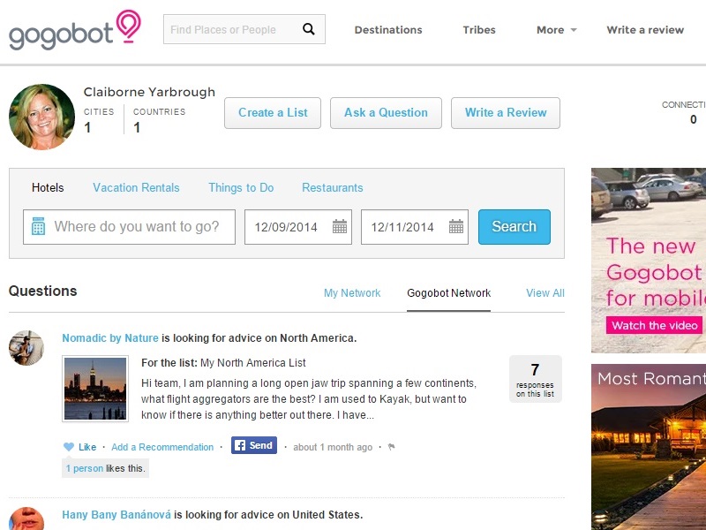The width and height of the screenshot is (706, 530).
Task: Open the Restaurants tab
Action: pos(332,187)
